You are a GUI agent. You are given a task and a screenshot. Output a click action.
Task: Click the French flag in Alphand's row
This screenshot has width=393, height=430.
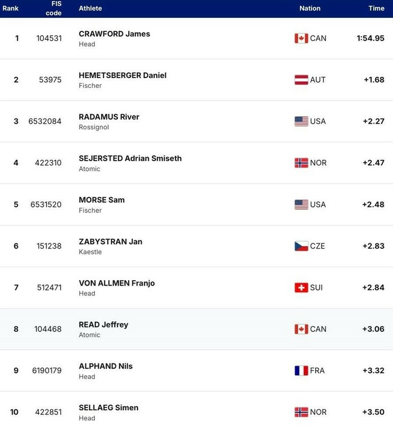click(301, 370)
